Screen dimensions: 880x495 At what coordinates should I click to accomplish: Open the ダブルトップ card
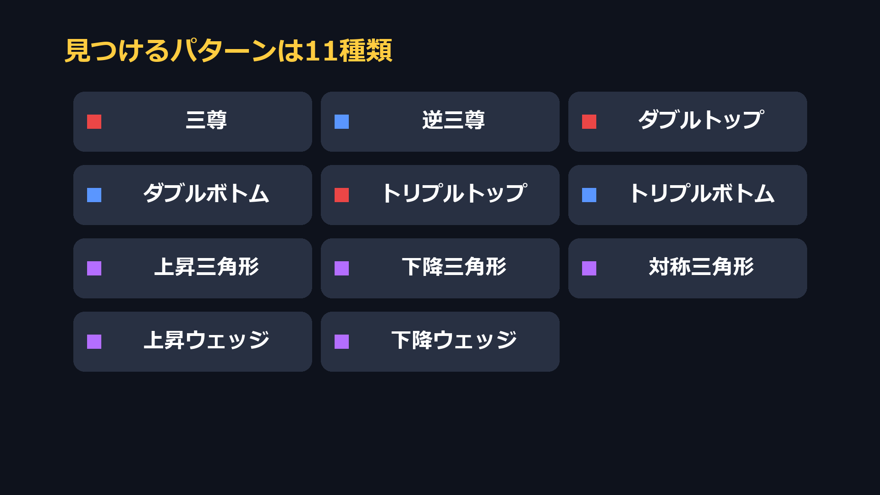(687, 121)
